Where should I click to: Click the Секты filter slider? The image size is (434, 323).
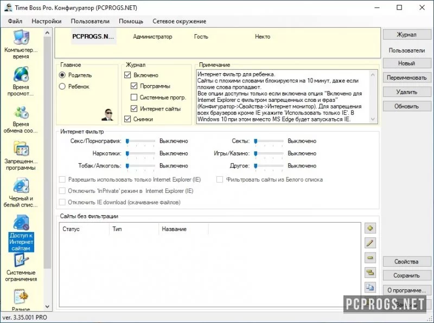[x=269, y=141]
